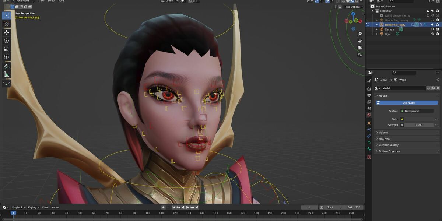The width and height of the screenshot is (442, 221).
Task: Open the View Layer properties tab
Action: coord(369,102)
